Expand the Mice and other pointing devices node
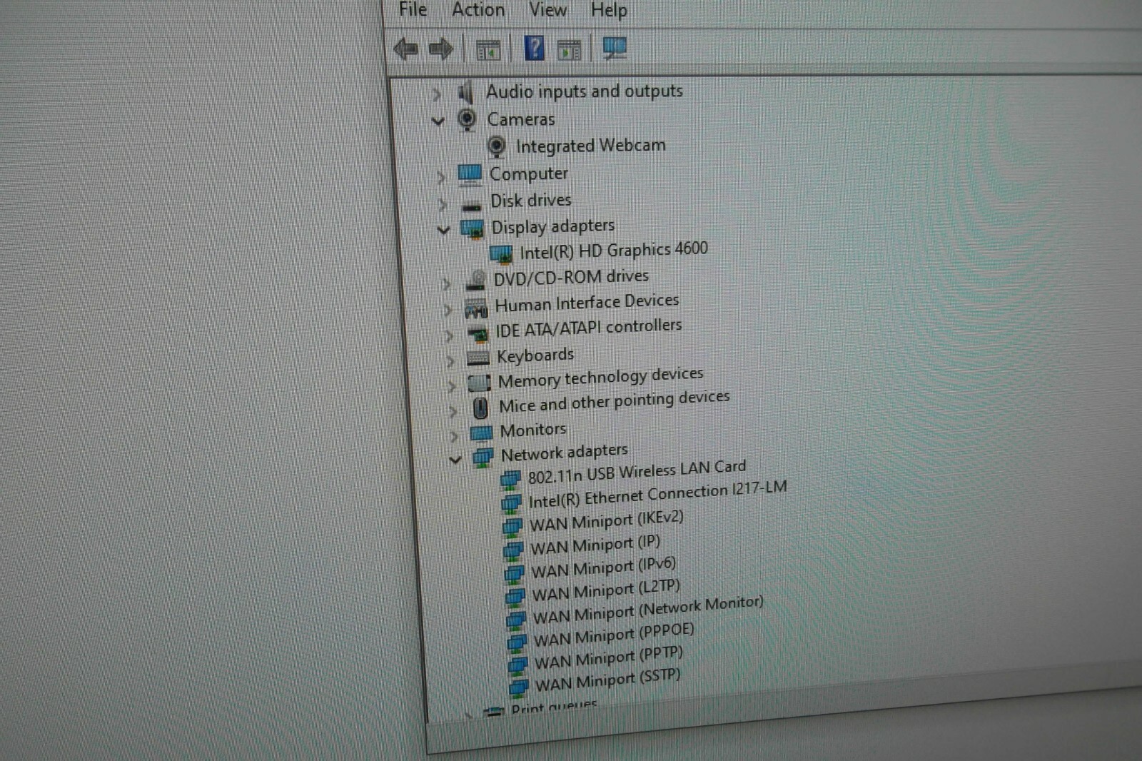 [x=453, y=411]
